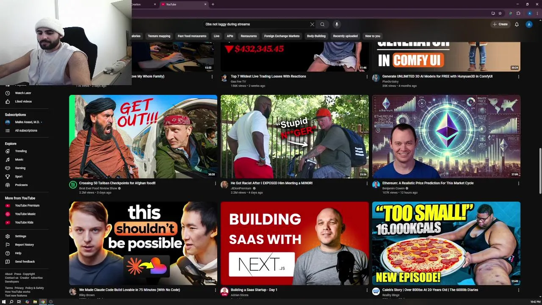
Task: Open the notifications bell
Action: click(517, 24)
